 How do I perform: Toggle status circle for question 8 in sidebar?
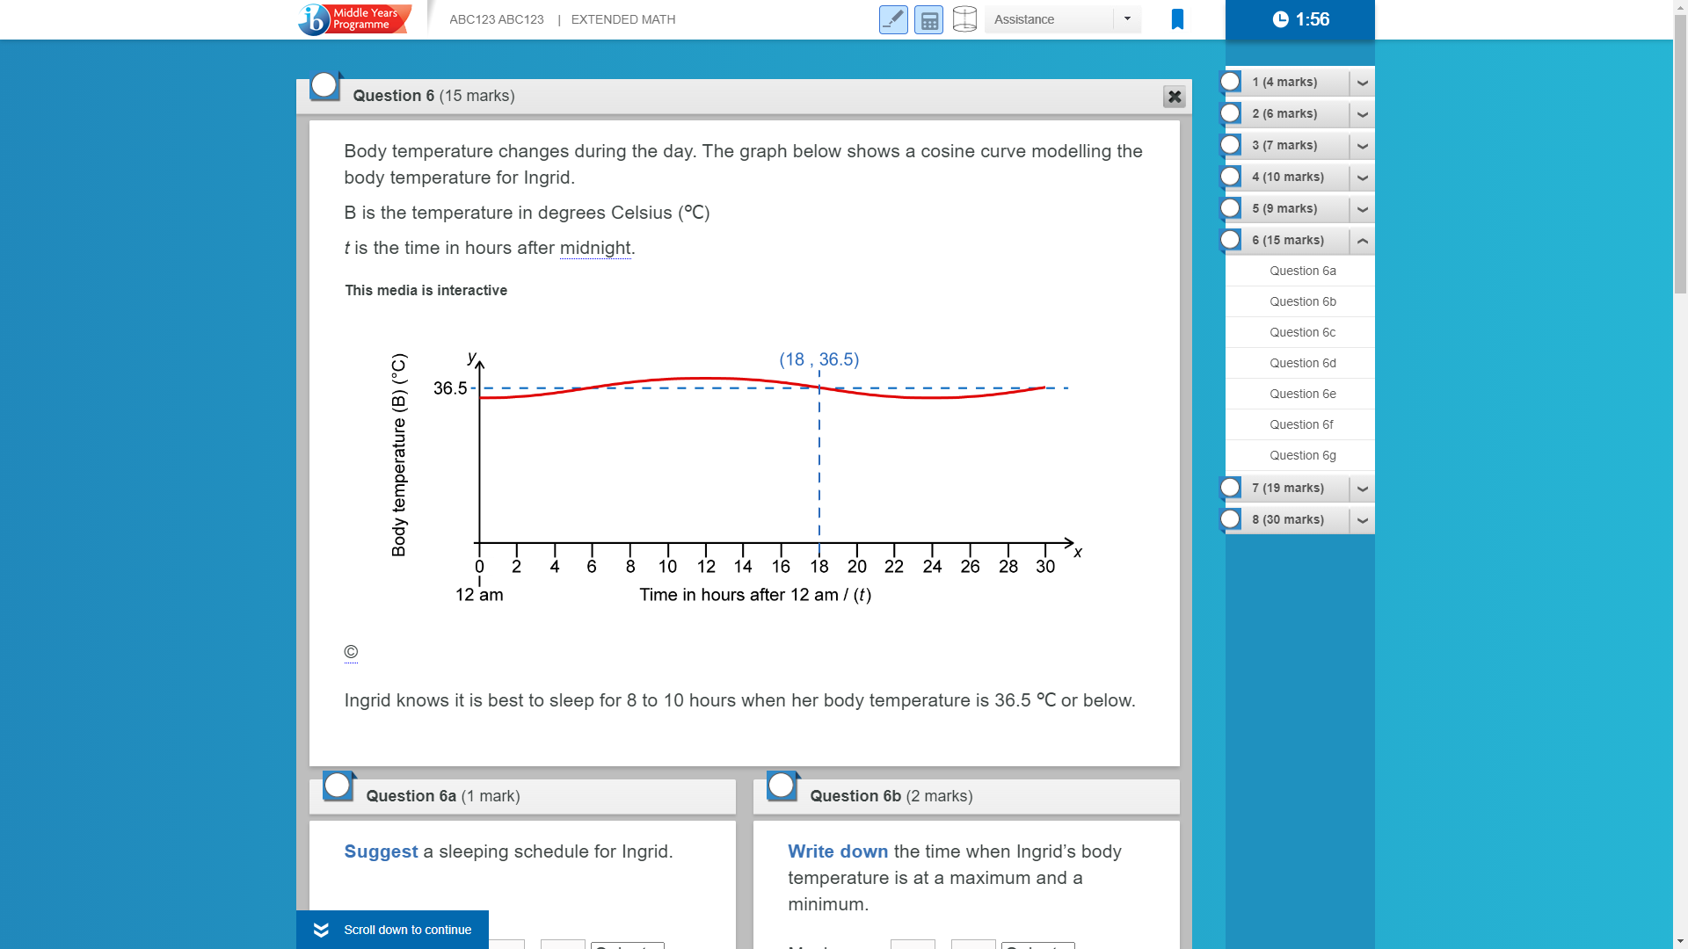click(1231, 519)
